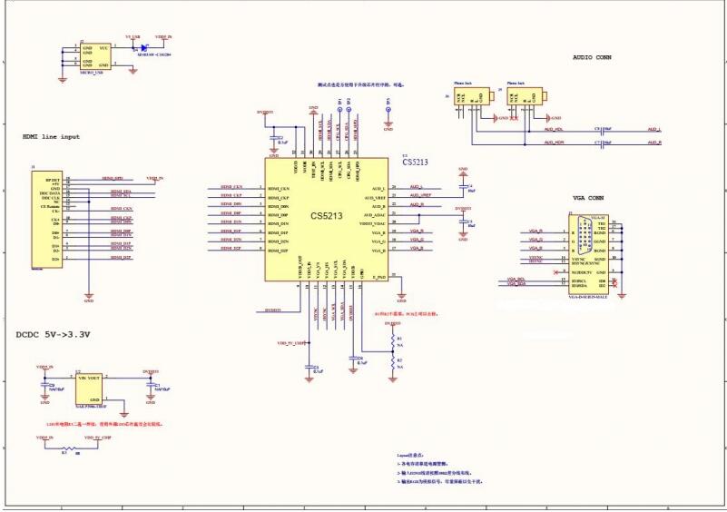
Task: Click the AUD_R net label at far right
Action: pyautogui.click(x=654, y=143)
